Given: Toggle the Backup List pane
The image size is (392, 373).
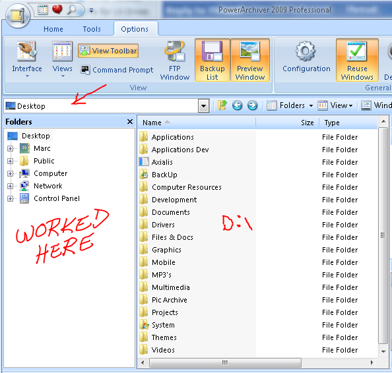Looking at the screenshot, I should pyautogui.click(x=212, y=60).
